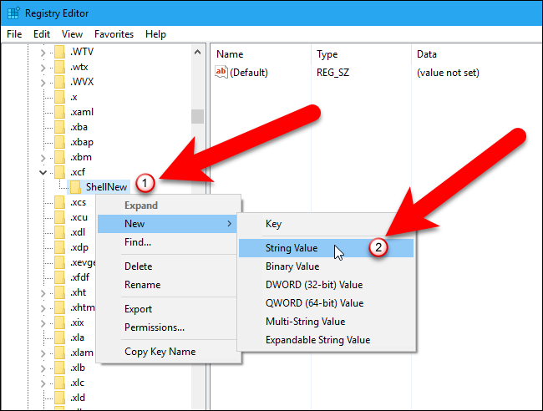Click the tree pane vertical scrollbar thumb

click(x=197, y=116)
